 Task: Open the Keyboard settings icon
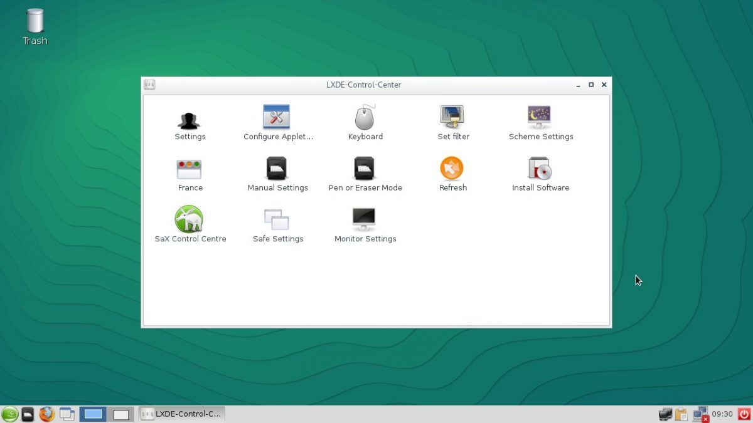(365, 117)
